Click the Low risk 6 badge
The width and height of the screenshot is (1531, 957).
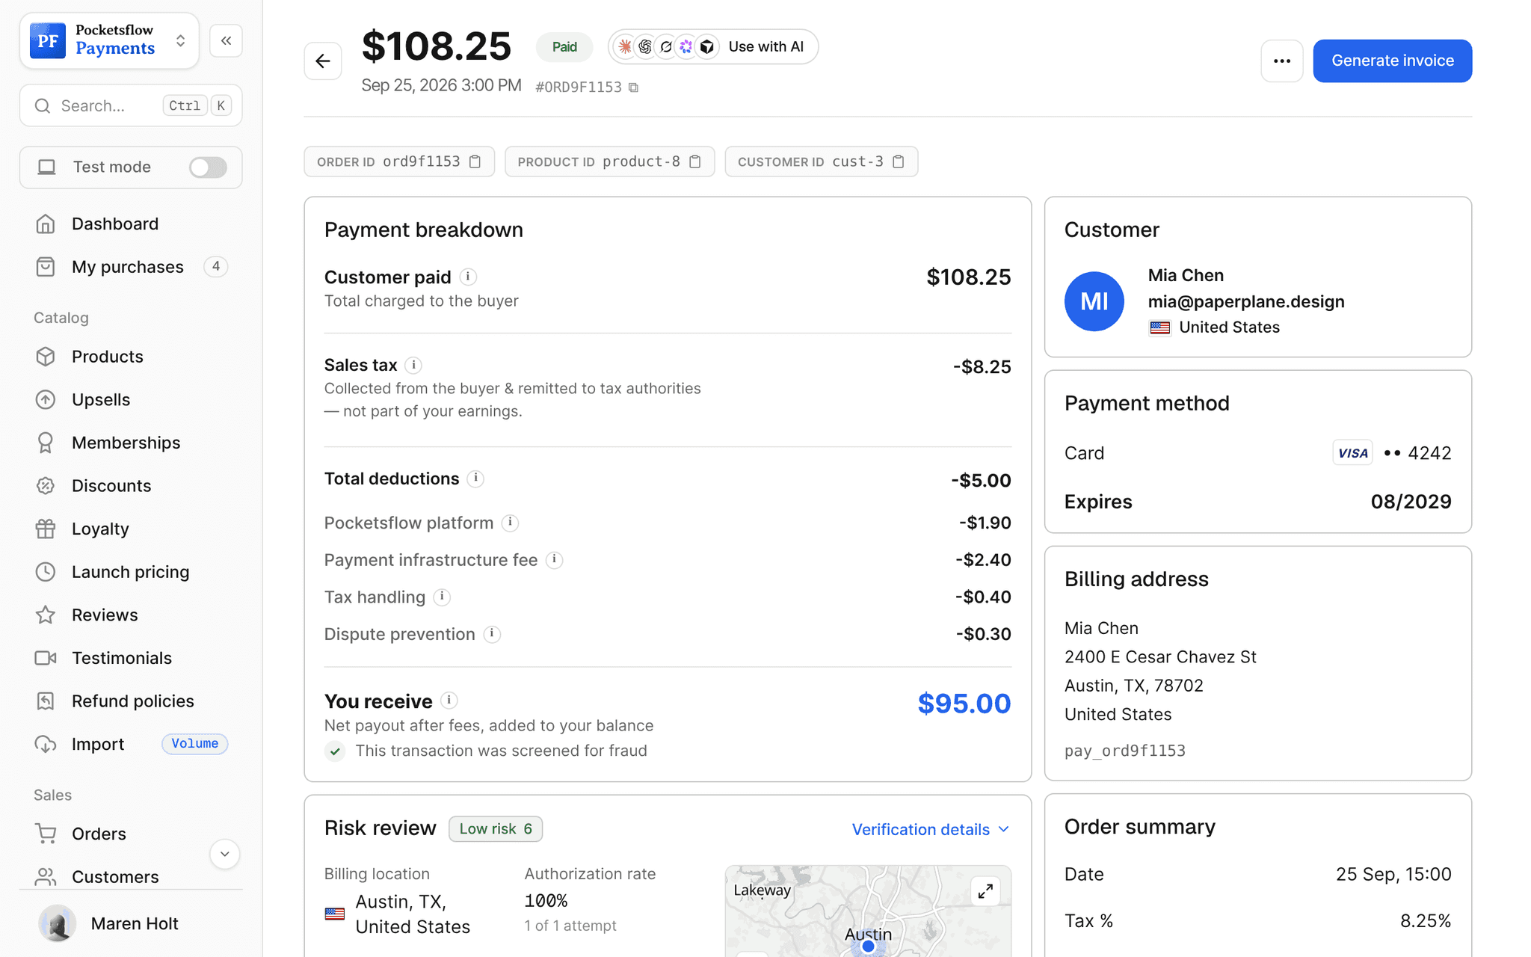click(496, 828)
